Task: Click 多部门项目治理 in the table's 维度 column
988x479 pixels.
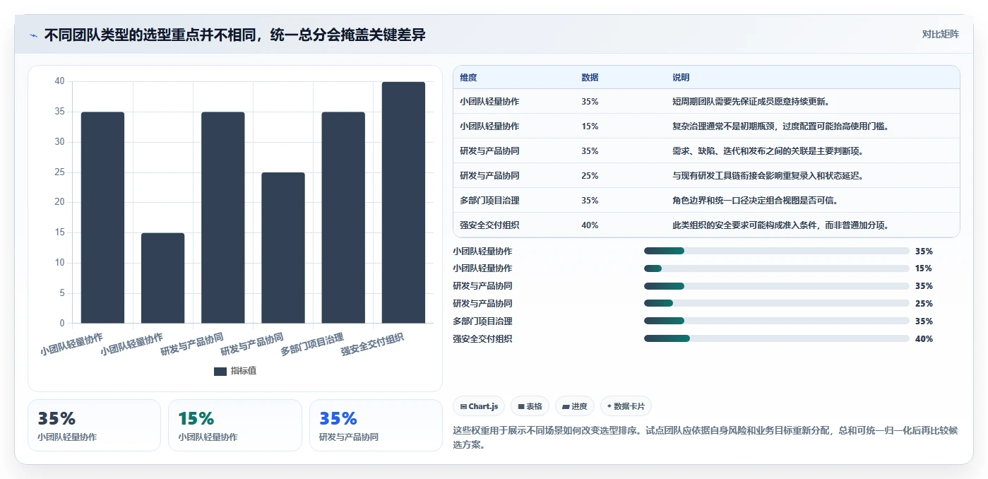Action: click(489, 201)
